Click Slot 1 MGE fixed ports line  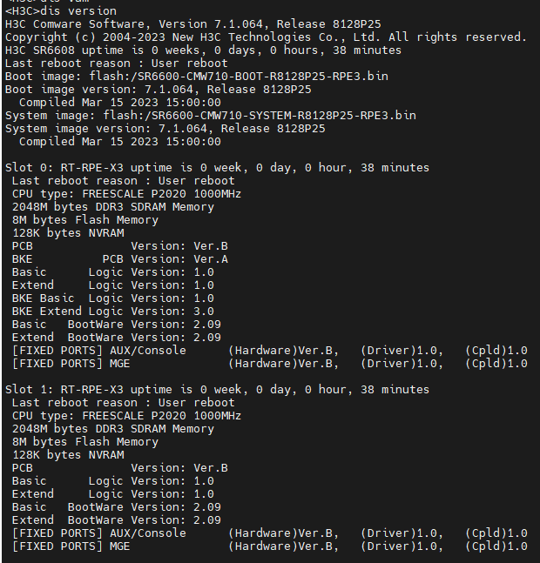click(270, 546)
